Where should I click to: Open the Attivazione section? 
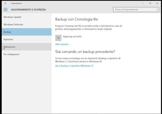(x=27, y=47)
